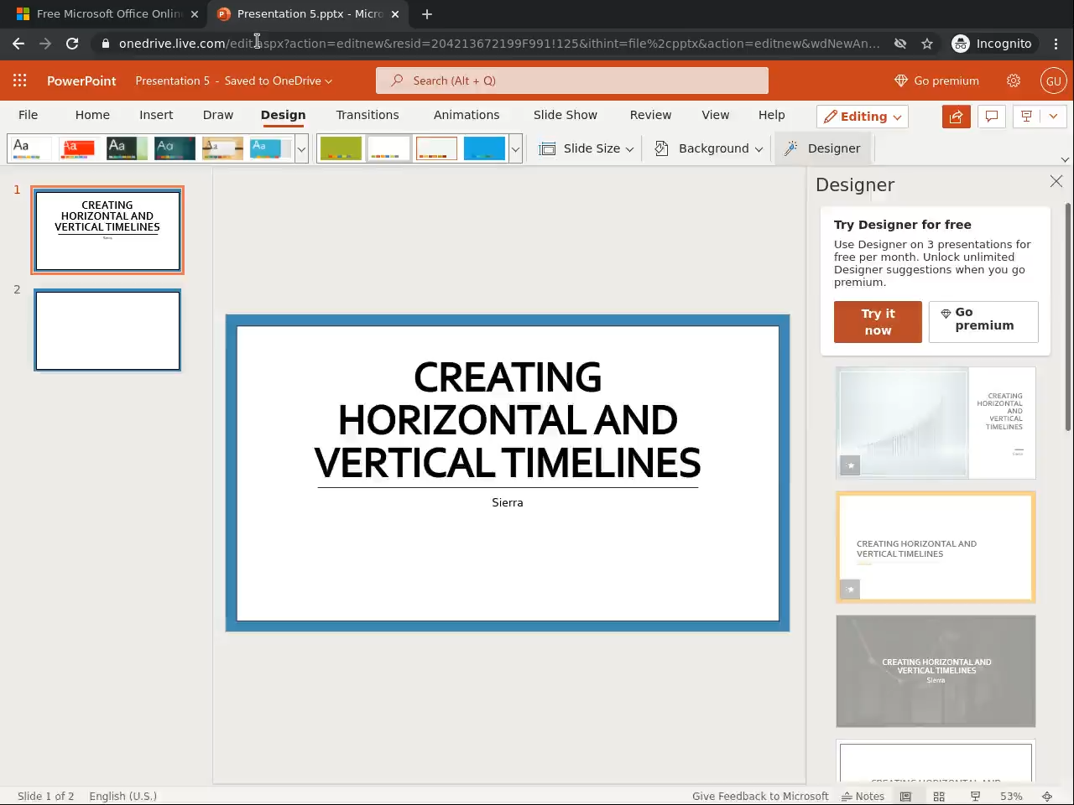The height and width of the screenshot is (805, 1074).
Task: Open the Comments pane icon
Action: point(991,117)
